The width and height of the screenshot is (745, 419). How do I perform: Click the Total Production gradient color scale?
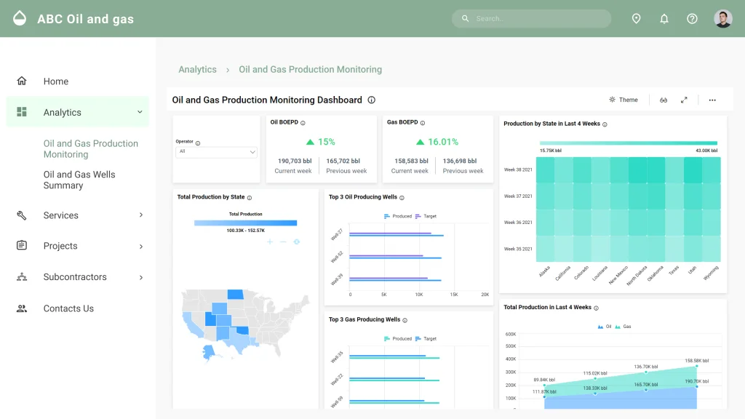(x=244, y=223)
